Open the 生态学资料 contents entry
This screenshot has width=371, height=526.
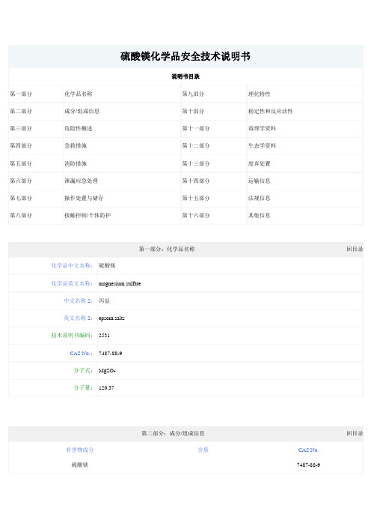263,145
